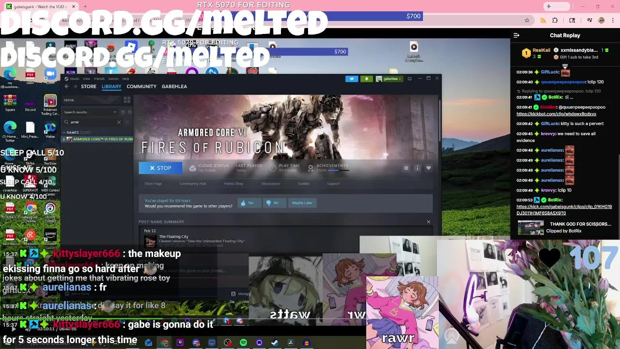
Task: Select the Pokémon Trading Card desktop icon
Action: point(50,104)
